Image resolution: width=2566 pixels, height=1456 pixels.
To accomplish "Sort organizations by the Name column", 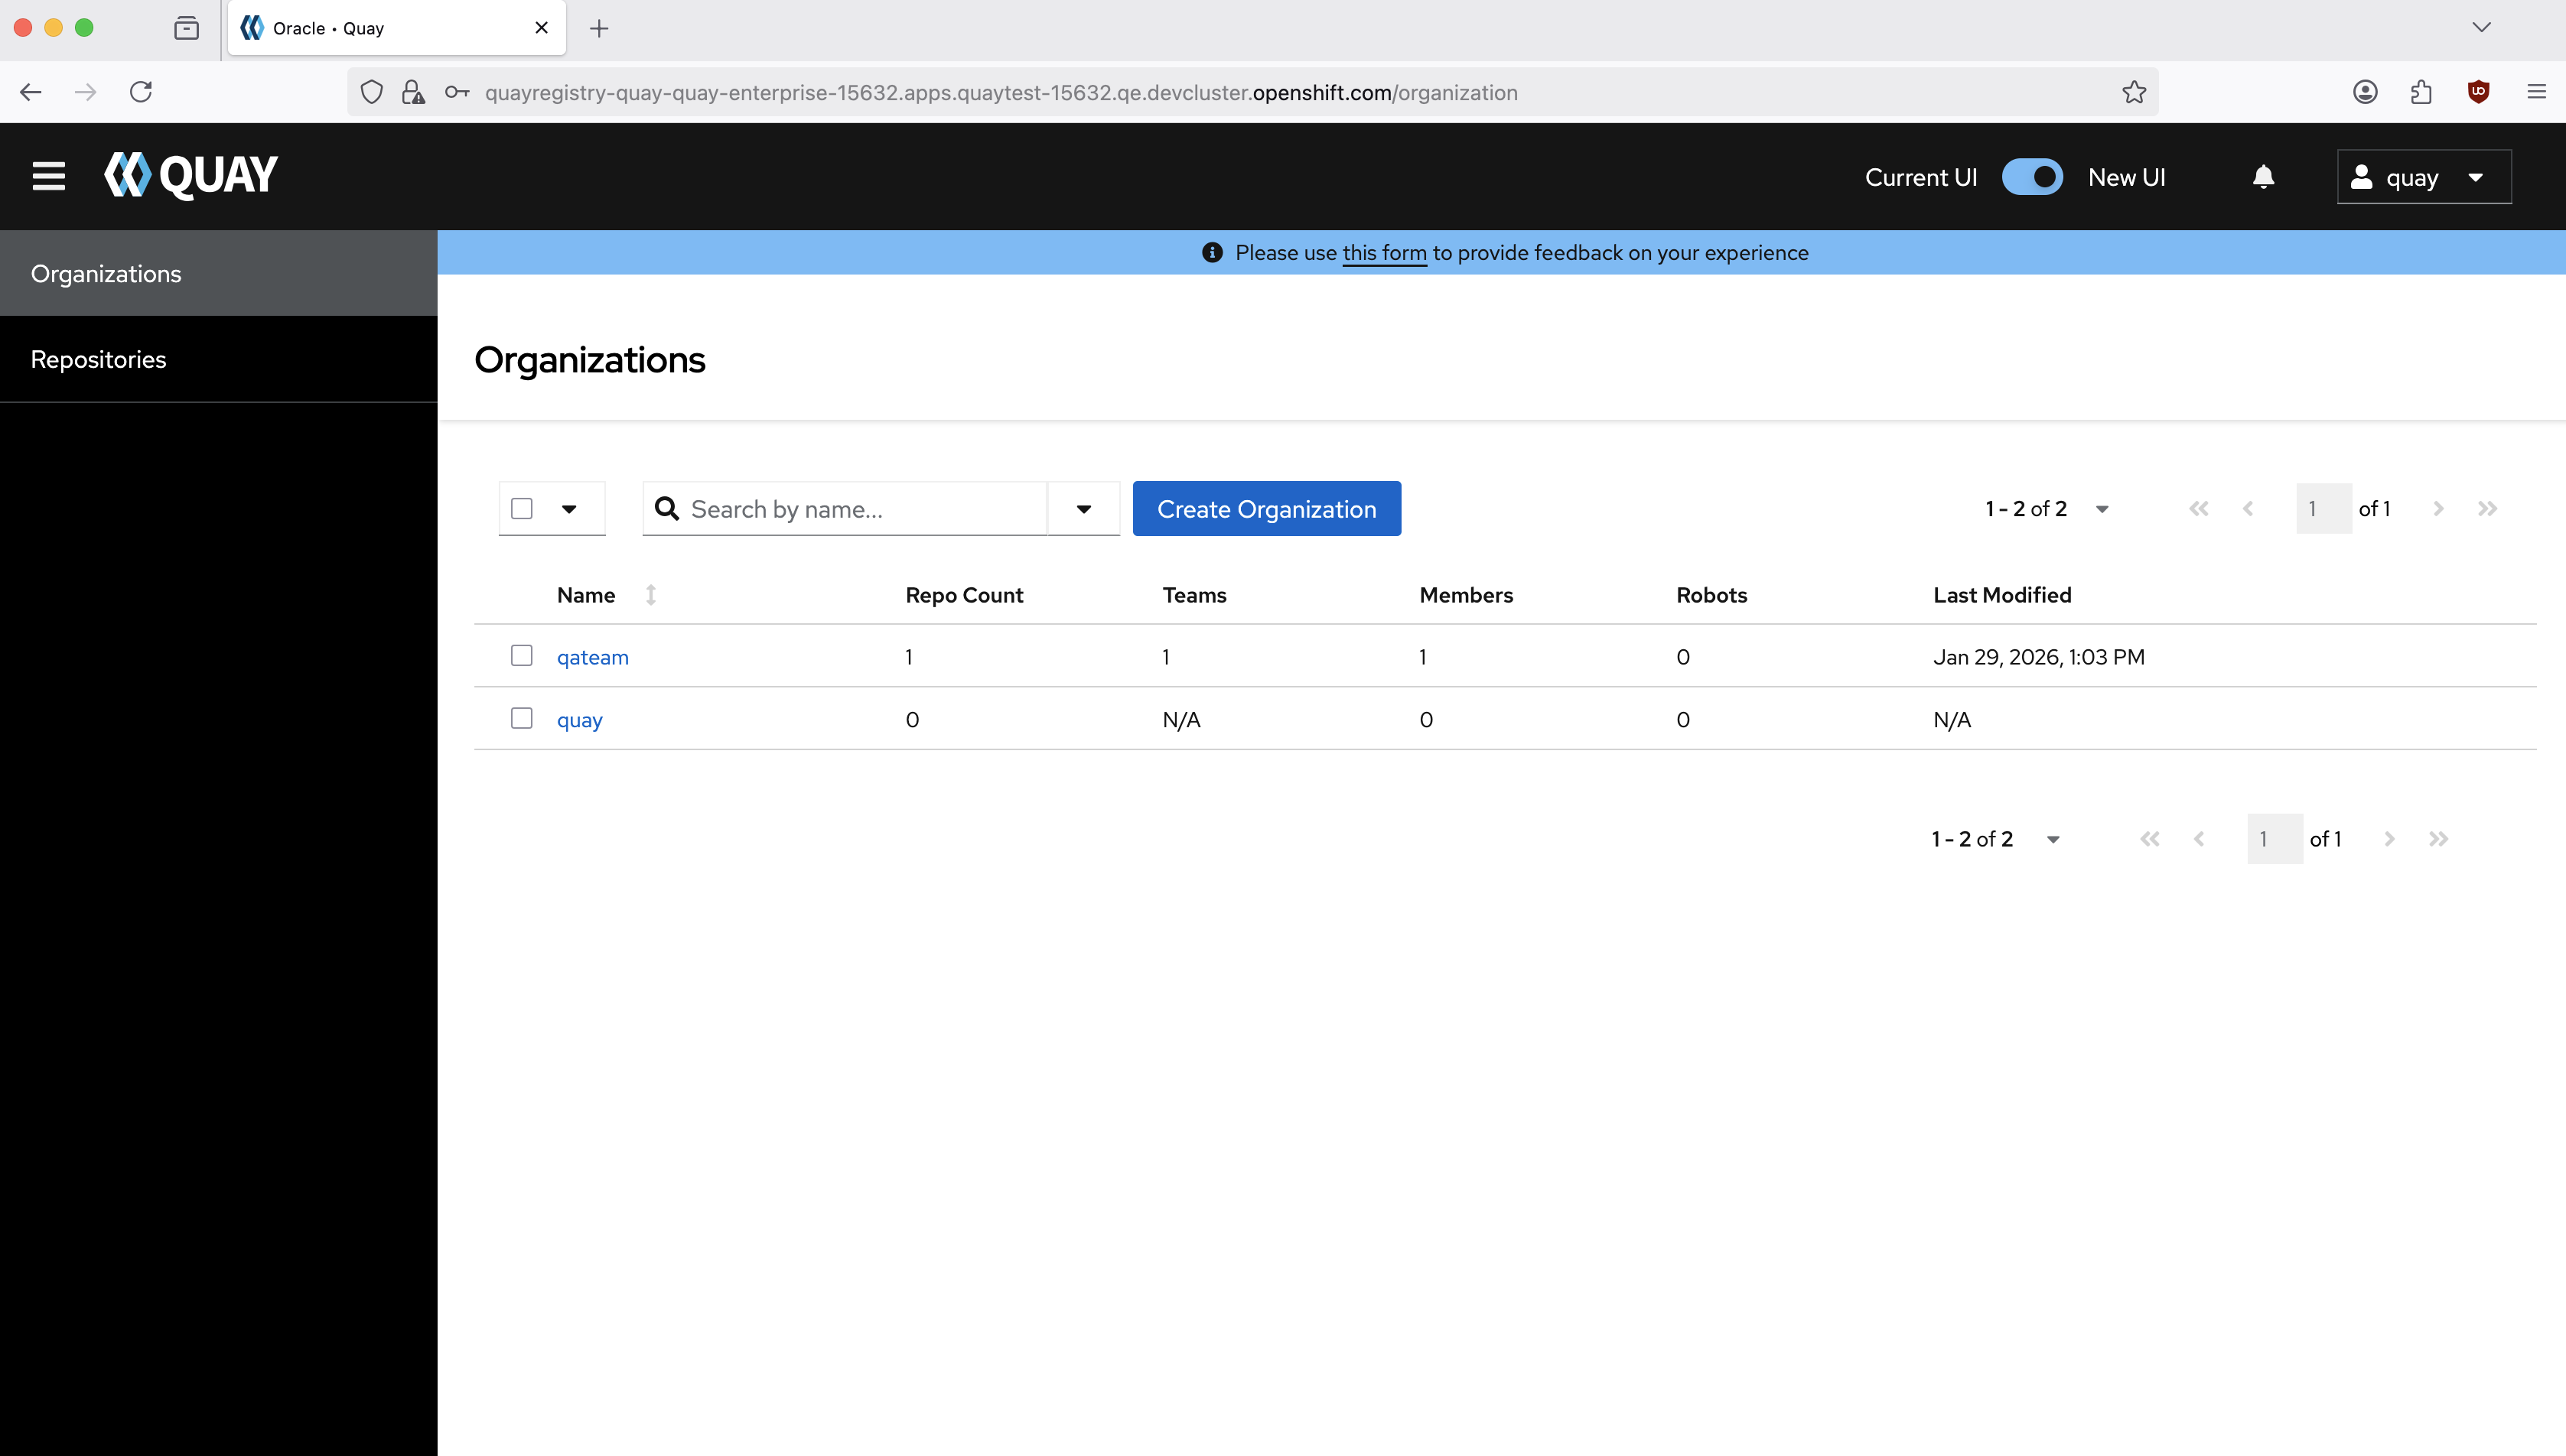I will click(x=586, y=595).
